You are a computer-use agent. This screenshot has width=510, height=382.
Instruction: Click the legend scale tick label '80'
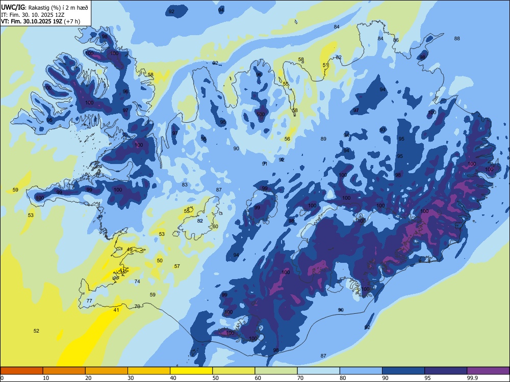(343, 378)
